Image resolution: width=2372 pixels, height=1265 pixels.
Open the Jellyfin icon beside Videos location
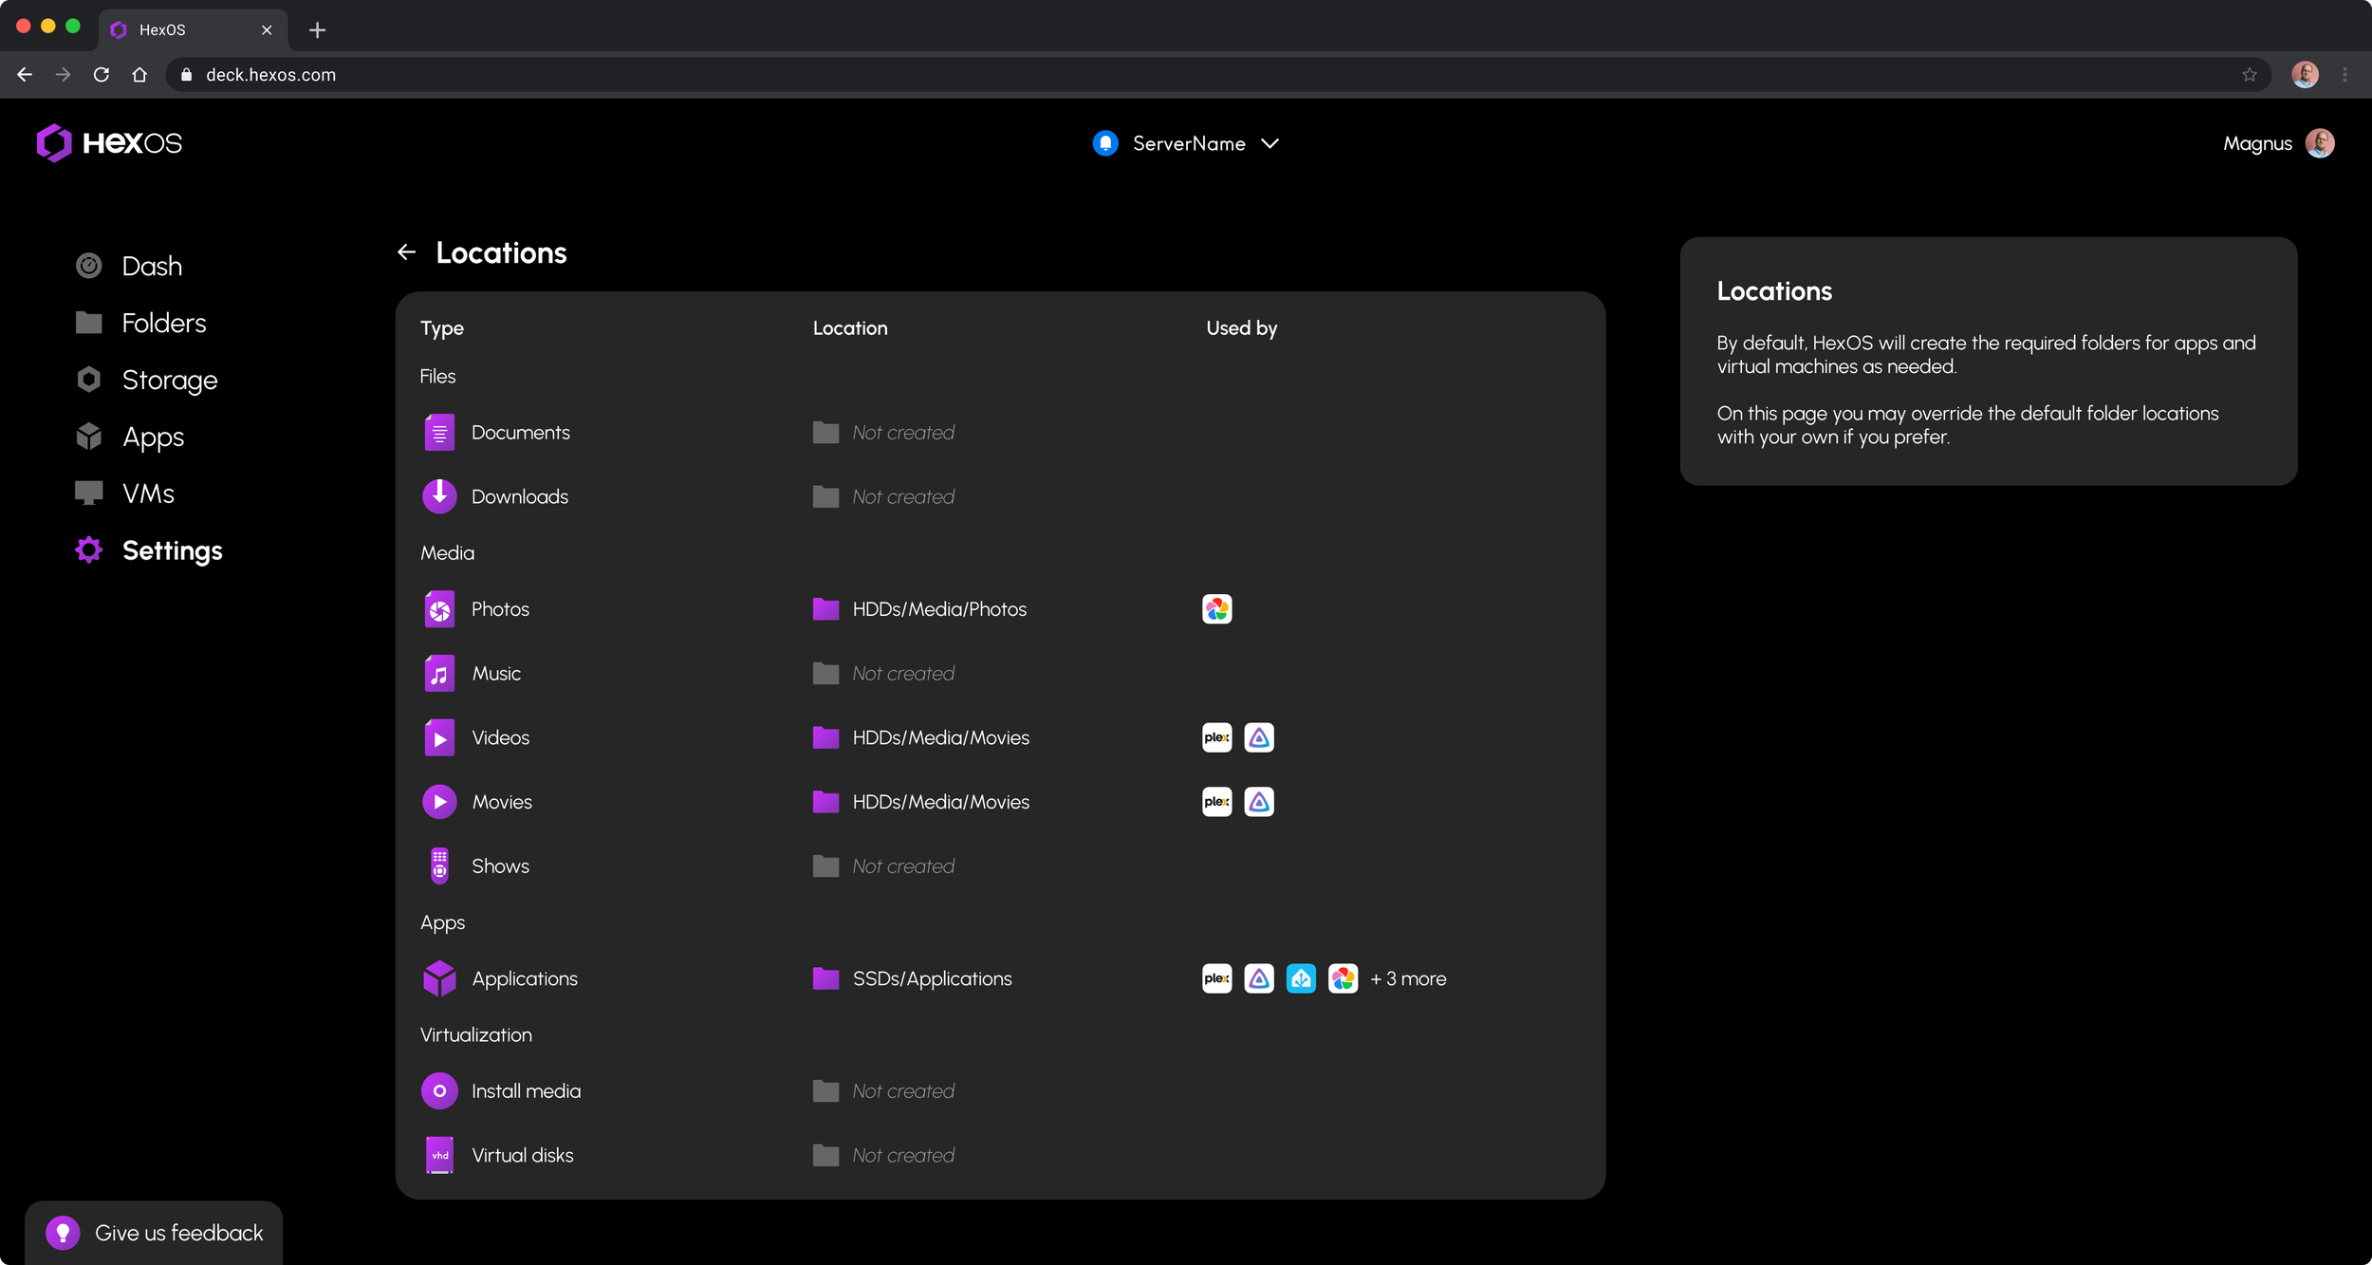tap(1259, 737)
